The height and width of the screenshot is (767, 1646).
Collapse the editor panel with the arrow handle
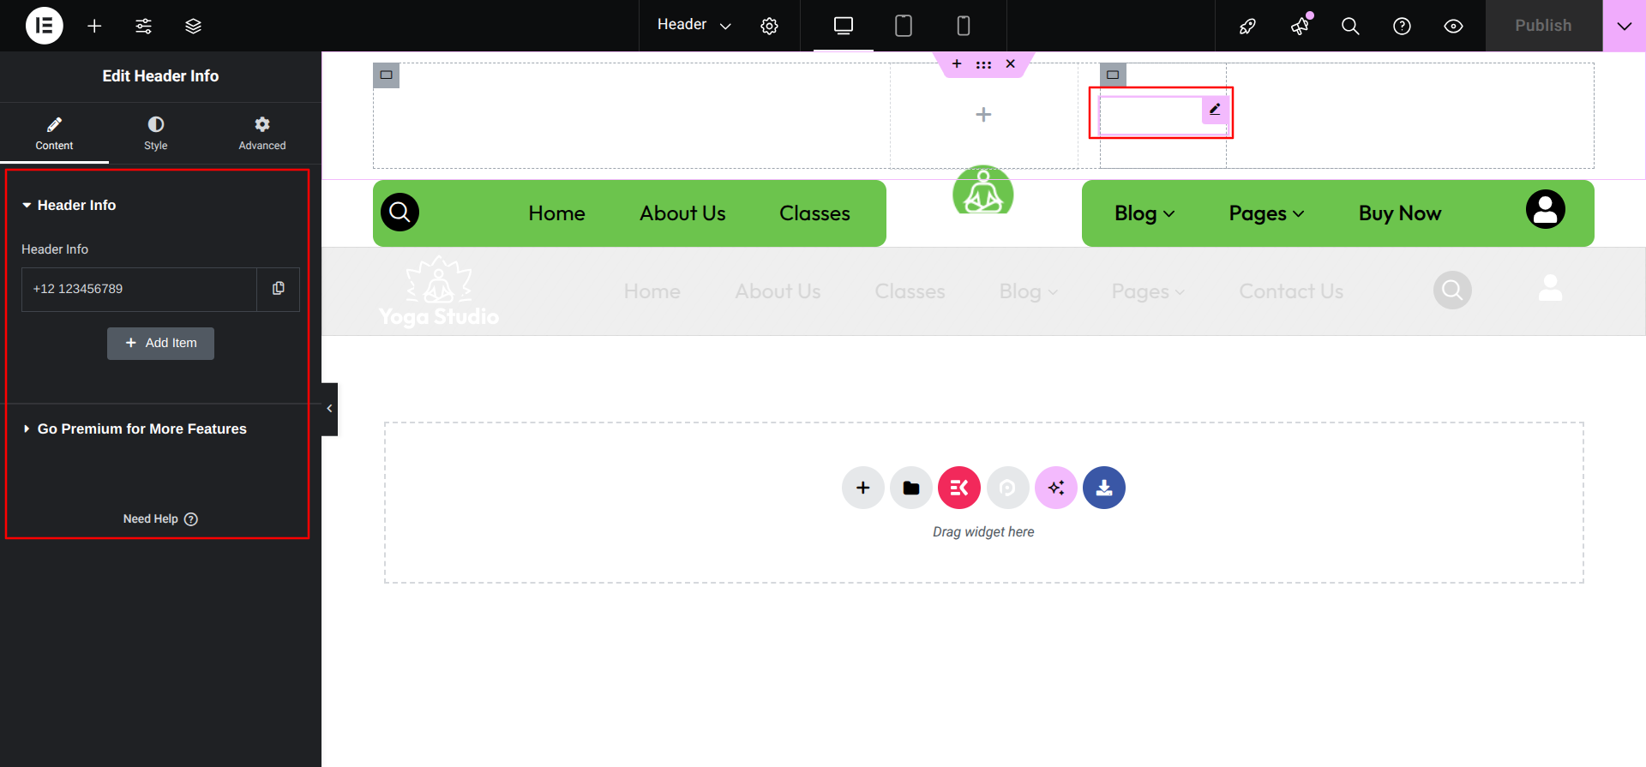click(x=329, y=409)
